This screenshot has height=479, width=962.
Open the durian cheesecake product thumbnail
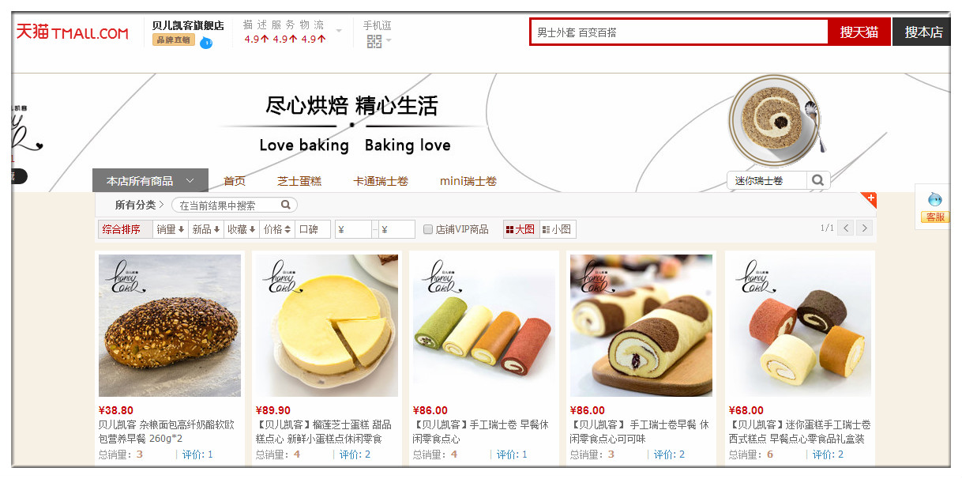pyautogui.click(x=327, y=325)
